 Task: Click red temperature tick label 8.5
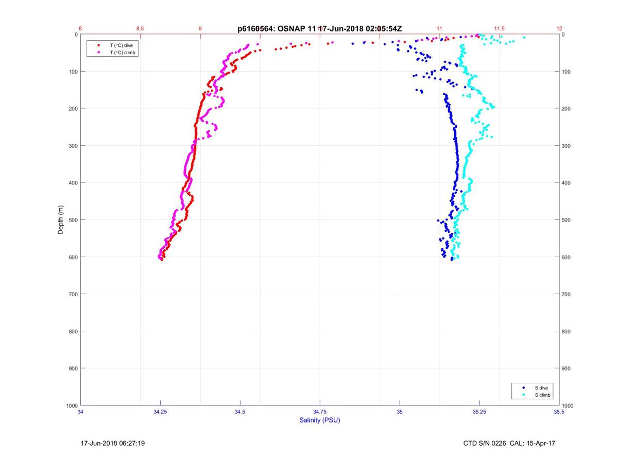pos(140,28)
